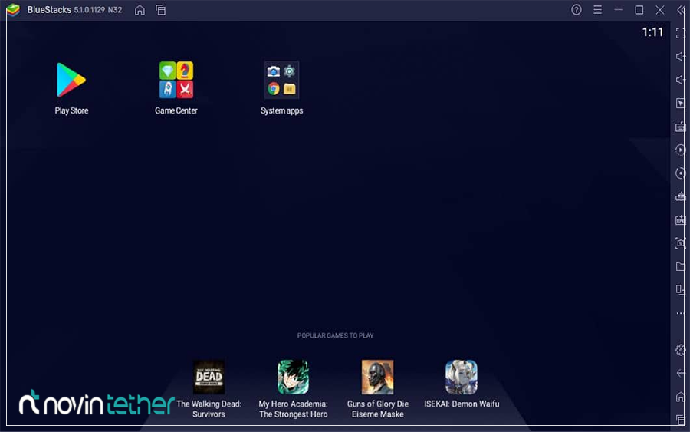The height and width of the screenshot is (432, 690).
Task: Toggle the lock cursor sidebar icon
Action: click(680, 103)
